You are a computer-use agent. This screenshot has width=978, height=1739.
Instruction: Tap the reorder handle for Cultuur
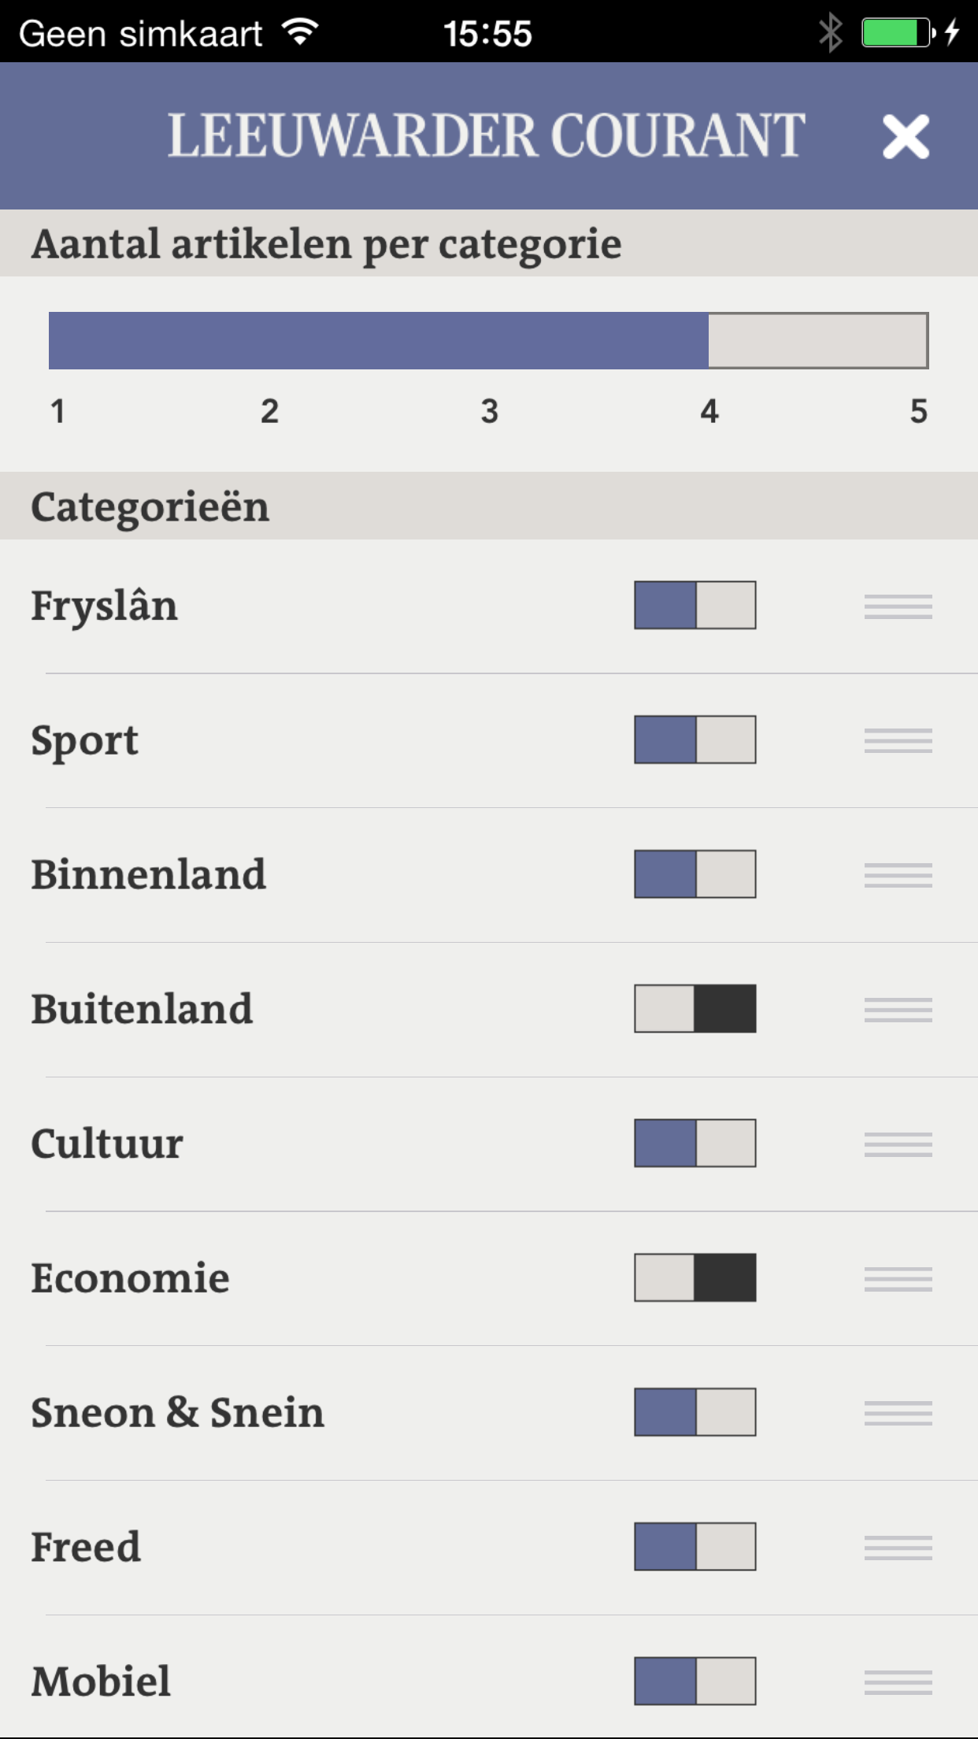pyautogui.click(x=898, y=1144)
